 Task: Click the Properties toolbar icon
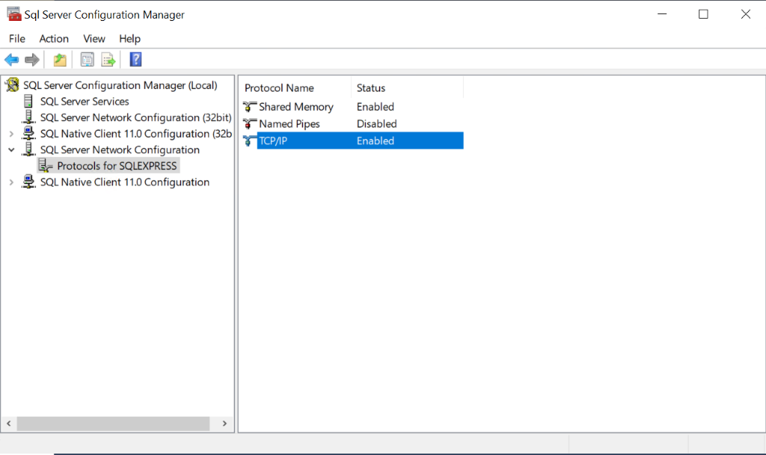coord(88,60)
